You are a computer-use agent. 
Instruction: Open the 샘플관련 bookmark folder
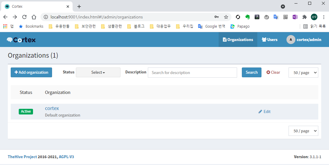pos(112,26)
